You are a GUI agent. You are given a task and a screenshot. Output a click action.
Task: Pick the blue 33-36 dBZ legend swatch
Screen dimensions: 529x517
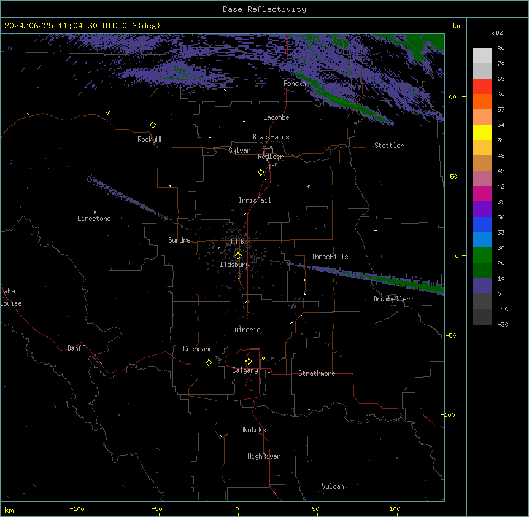click(x=482, y=224)
